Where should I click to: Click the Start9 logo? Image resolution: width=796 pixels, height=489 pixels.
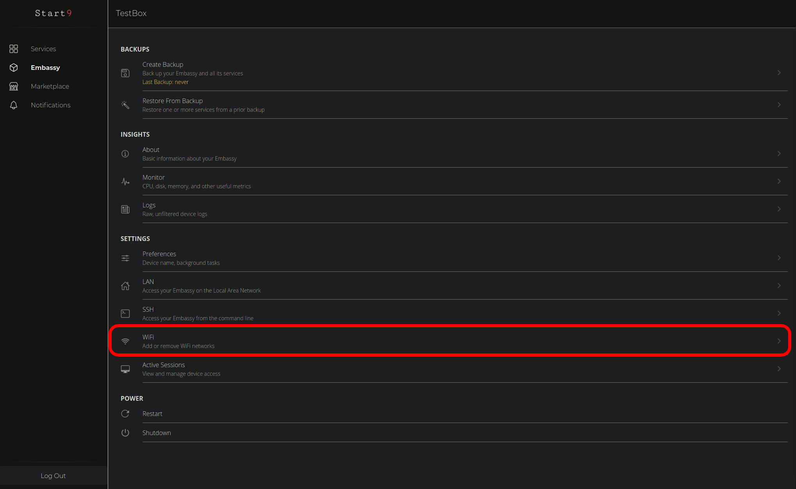[53, 13]
